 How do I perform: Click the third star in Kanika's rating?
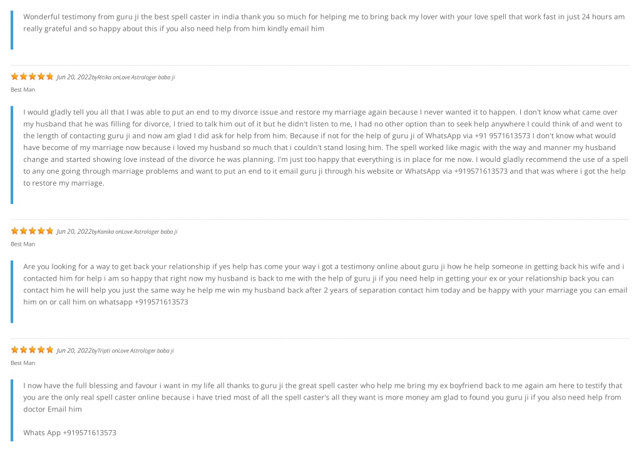tap(33, 231)
